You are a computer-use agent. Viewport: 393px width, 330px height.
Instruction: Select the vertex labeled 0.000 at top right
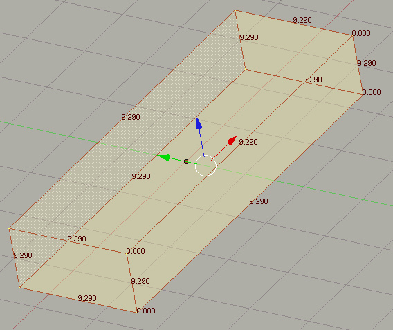click(x=352, y=35)
